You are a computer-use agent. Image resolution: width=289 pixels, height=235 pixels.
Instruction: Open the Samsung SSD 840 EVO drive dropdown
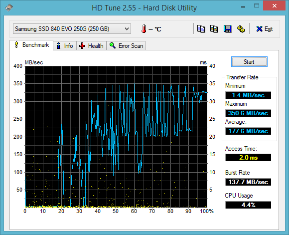coord(72,29)
